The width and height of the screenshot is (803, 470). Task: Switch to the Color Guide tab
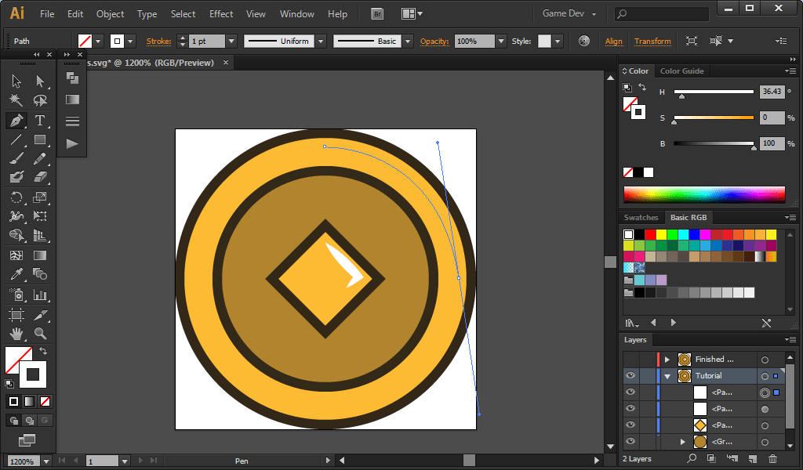point(681,71)
